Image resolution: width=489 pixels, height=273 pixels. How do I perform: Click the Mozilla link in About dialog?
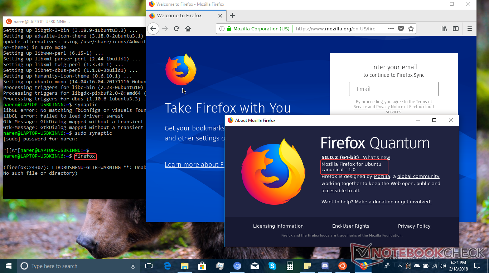[x=382, y=176]
